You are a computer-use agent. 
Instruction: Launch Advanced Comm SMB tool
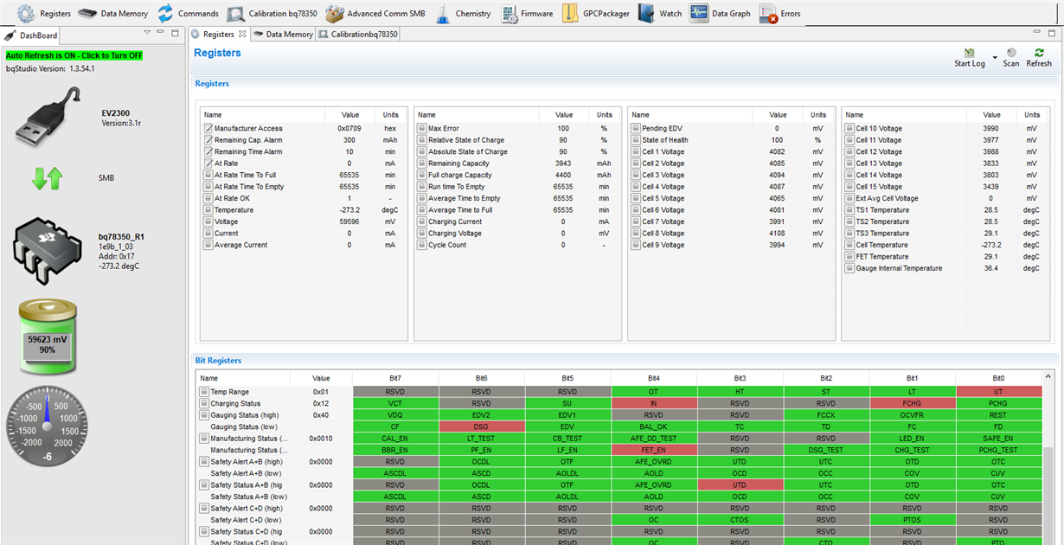[x=375, y=14]
